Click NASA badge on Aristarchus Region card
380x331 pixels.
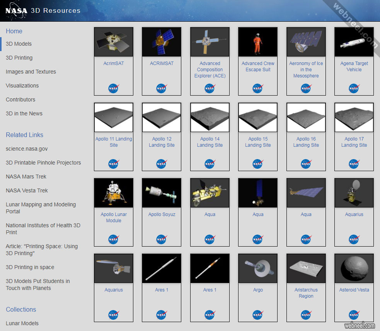pos(306,315)
